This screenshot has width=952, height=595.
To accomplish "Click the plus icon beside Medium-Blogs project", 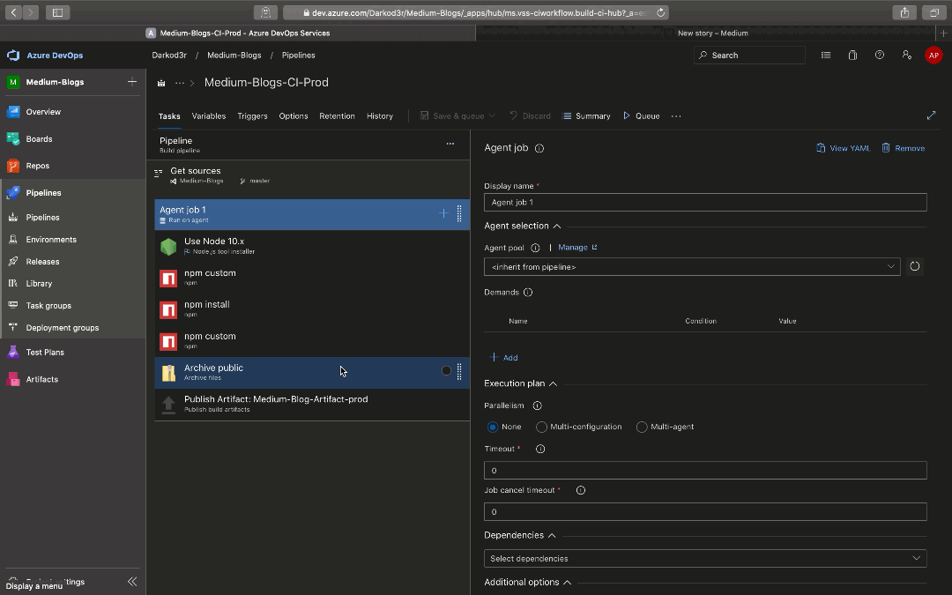I will coord(131,82).
